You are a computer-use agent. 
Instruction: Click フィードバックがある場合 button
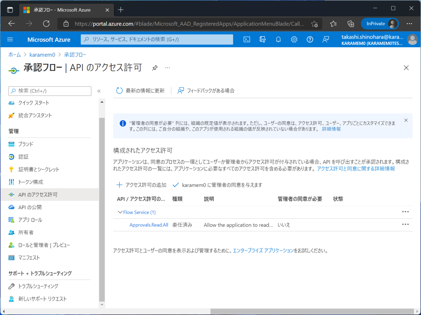click(206, 91)
